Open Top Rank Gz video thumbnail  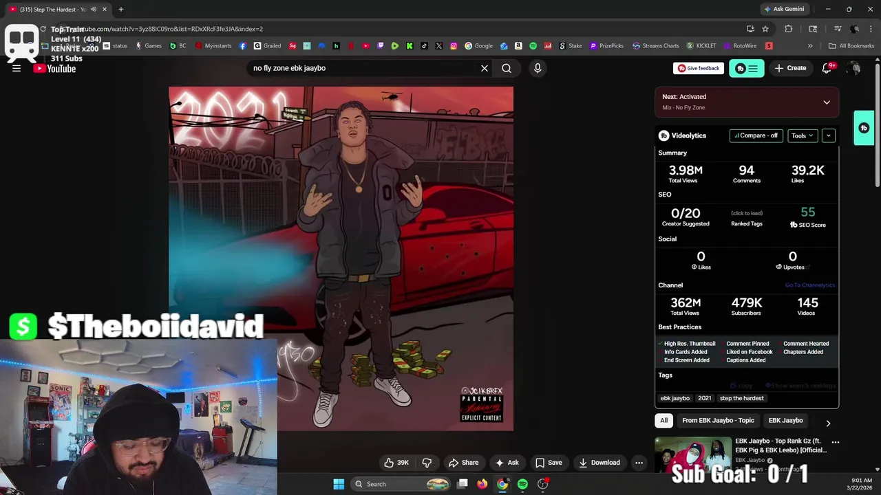click(x=692, y=455)
